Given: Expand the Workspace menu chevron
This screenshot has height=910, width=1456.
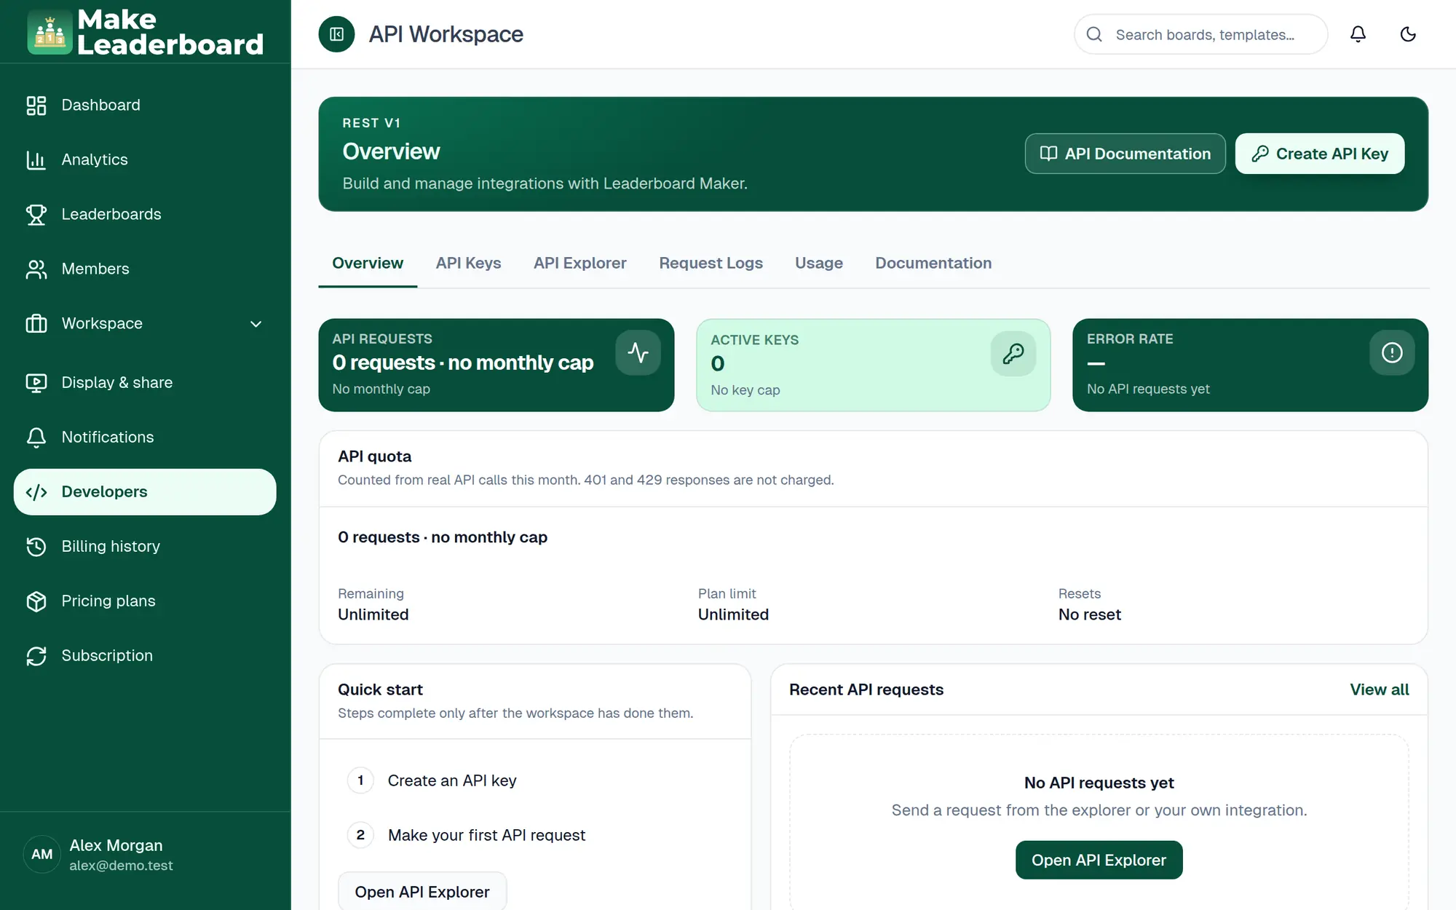Looking at the screenshot, I should [x=256, y=324].
